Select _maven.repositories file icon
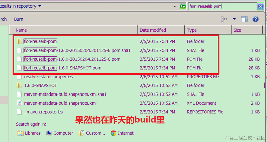This screenshot has height=142, width=267. coord(19,112)
